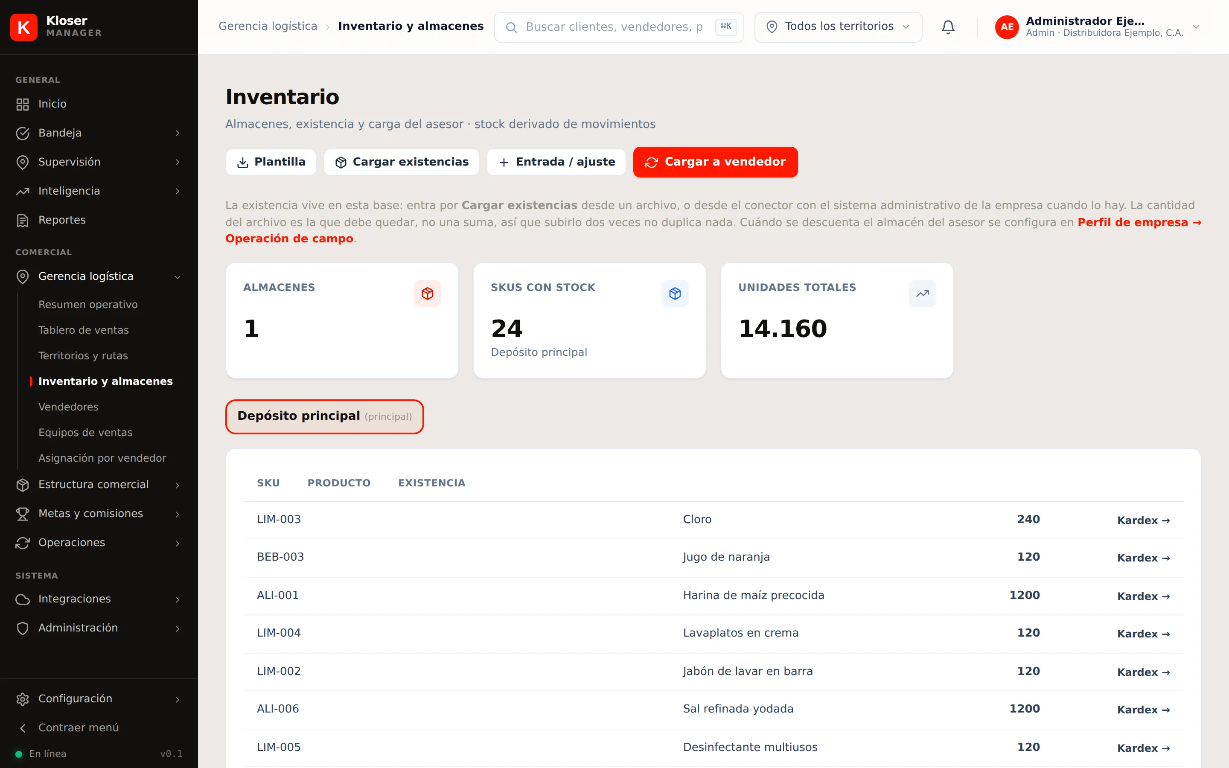The width and height of the screenshot is (1229, 768).
Task: Open notifications bell icon
Action: pos(948,27)
